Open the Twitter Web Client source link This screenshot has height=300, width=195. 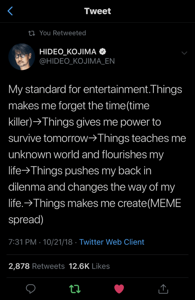tap(112, 242)
